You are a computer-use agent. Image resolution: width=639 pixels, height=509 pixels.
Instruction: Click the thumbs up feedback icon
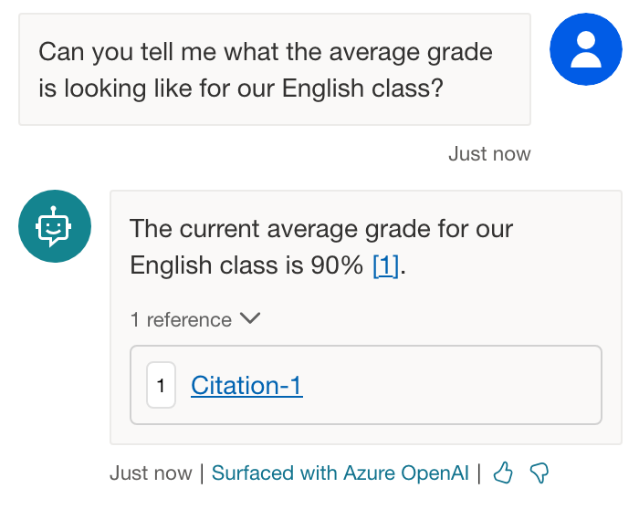503,473
